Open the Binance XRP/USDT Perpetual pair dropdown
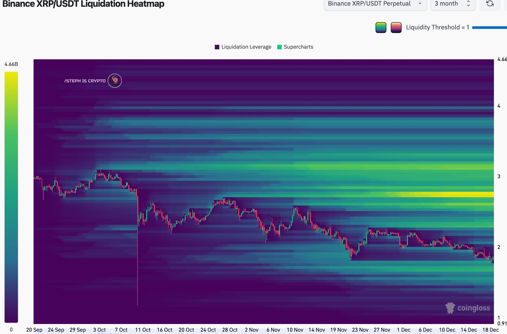Viewport: 507px width, 334px height. pos(375,4)
